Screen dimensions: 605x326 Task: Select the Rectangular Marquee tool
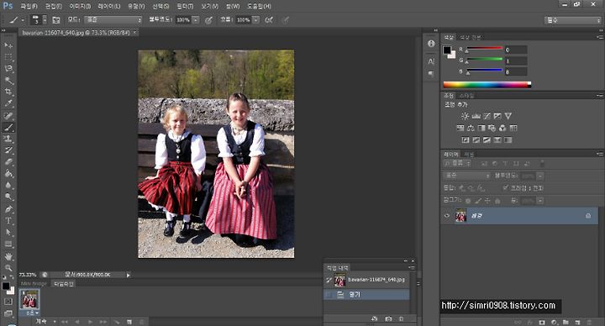click(8, 57)
